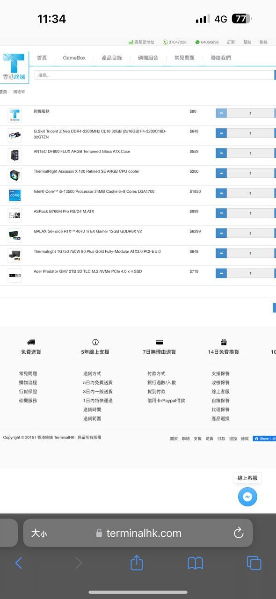Click the TerminalHK logo at top left
The width and height of the screenshot is (276, 599).
[15, 67]
